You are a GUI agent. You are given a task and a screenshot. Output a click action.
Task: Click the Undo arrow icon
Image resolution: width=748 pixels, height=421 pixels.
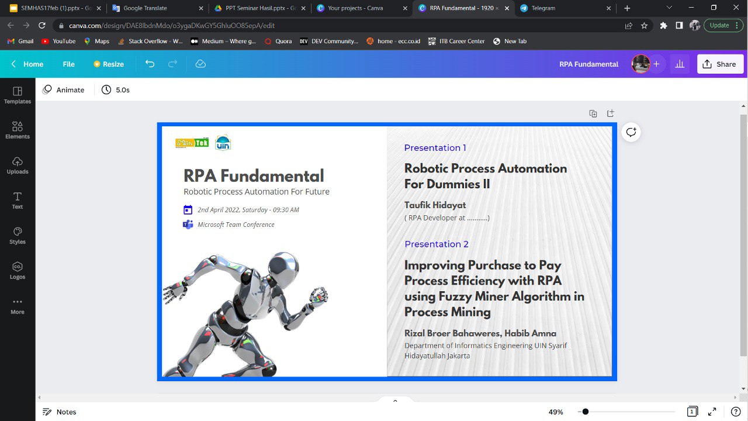(150, 64)
